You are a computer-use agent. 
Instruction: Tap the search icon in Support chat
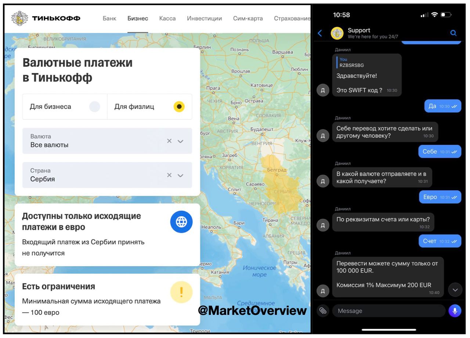click(453, 33)
